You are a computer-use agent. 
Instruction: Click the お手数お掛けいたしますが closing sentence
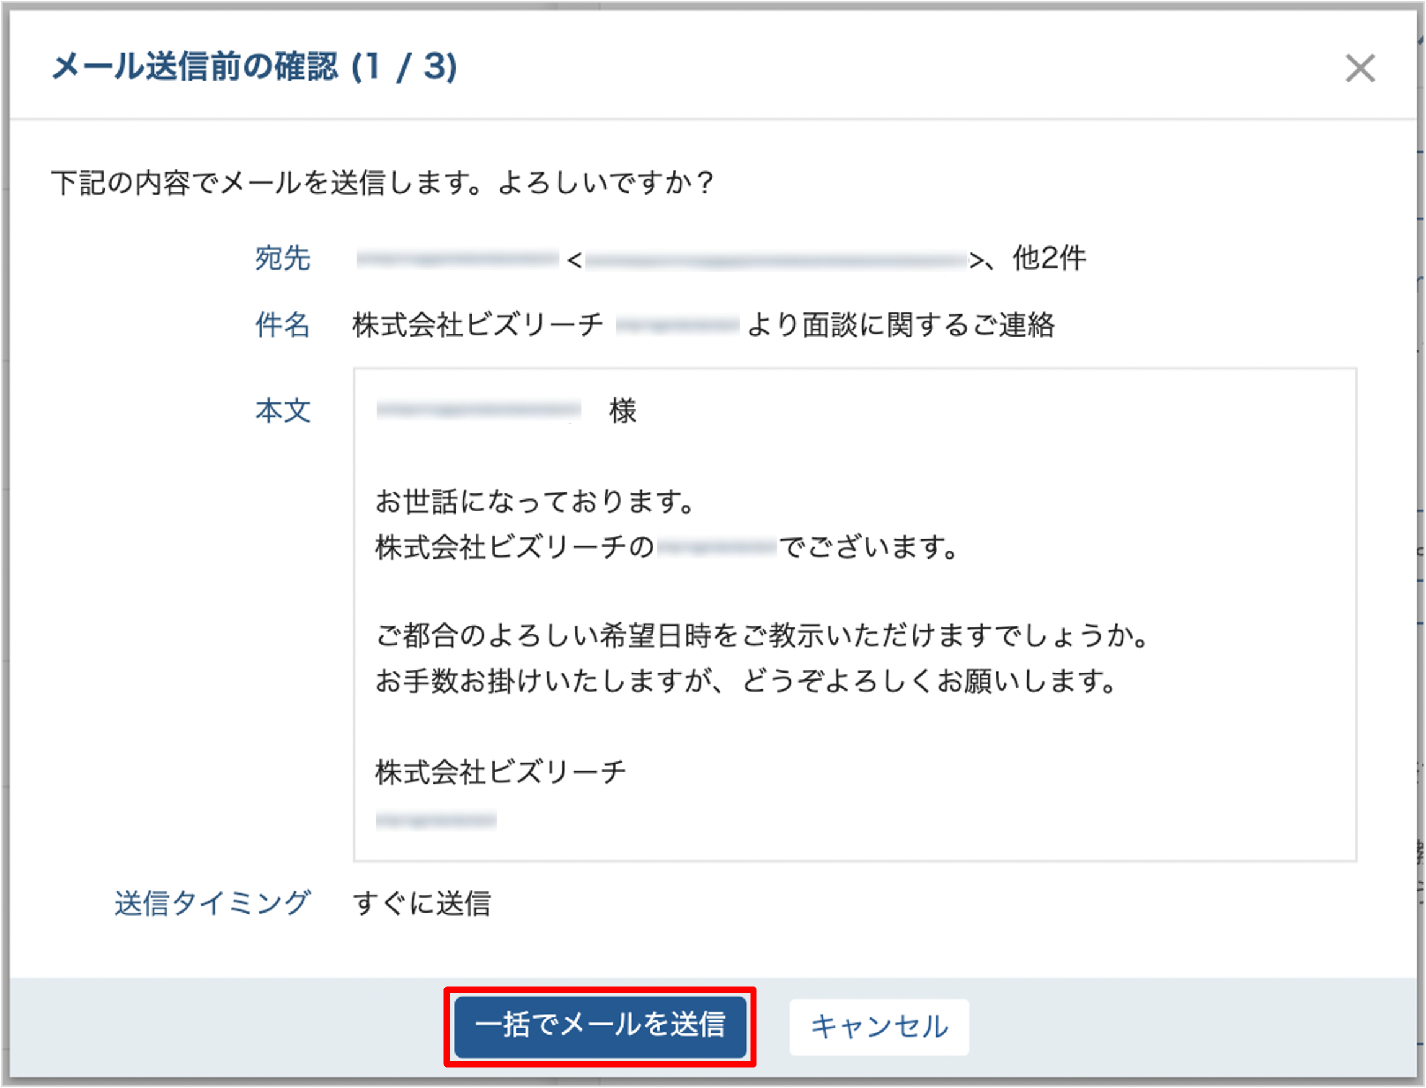click(x=745, y=681)
